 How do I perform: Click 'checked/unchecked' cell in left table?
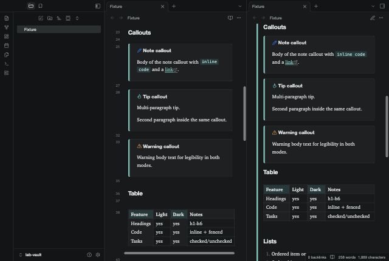[x=211, y=241]
